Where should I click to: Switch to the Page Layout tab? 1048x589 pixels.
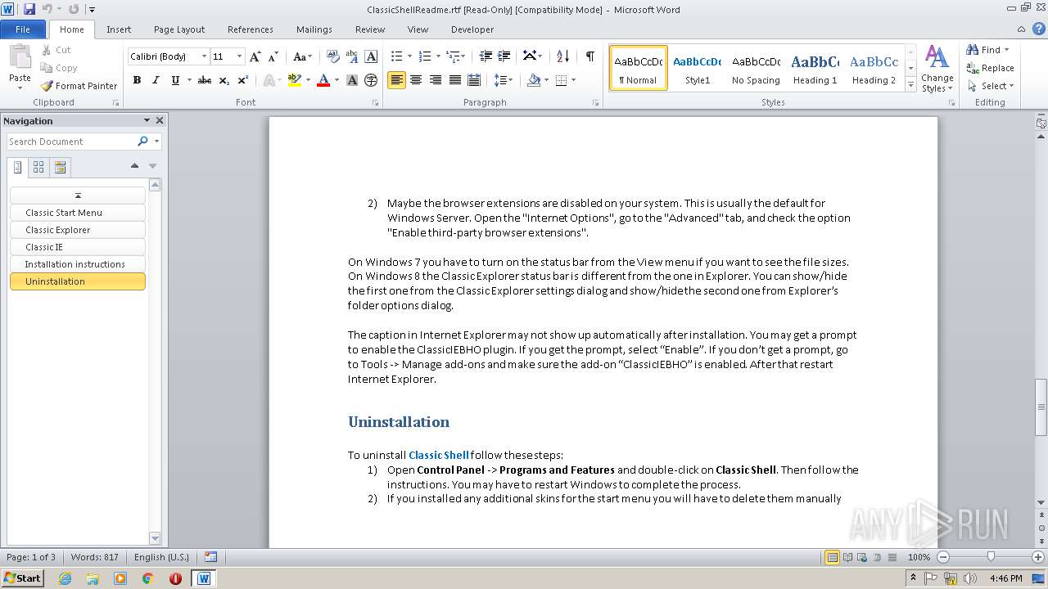click(x=179, y=29)
